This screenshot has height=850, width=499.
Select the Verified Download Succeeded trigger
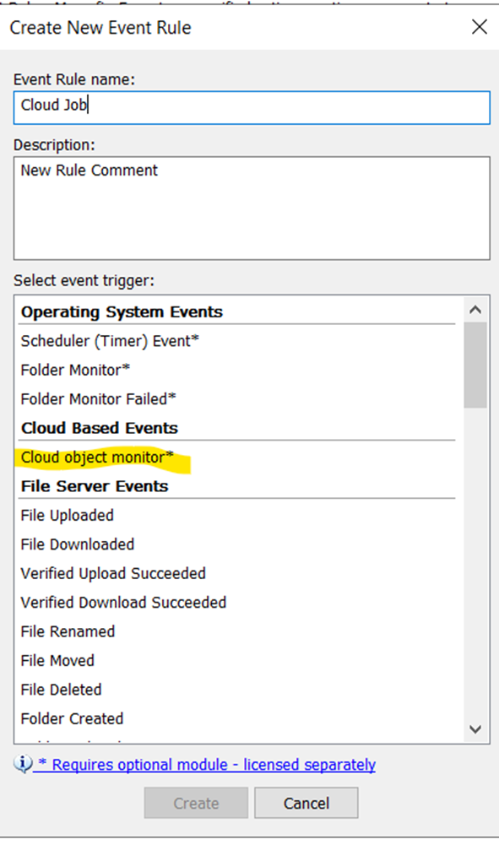coord(122,602)
